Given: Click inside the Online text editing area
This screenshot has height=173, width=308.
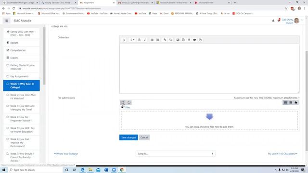Looking at the screenshot, I should coord(209,68).
